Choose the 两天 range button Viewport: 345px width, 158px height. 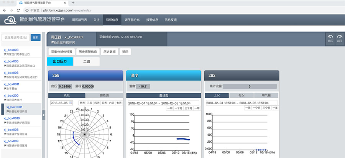click(x=82, y=103)
